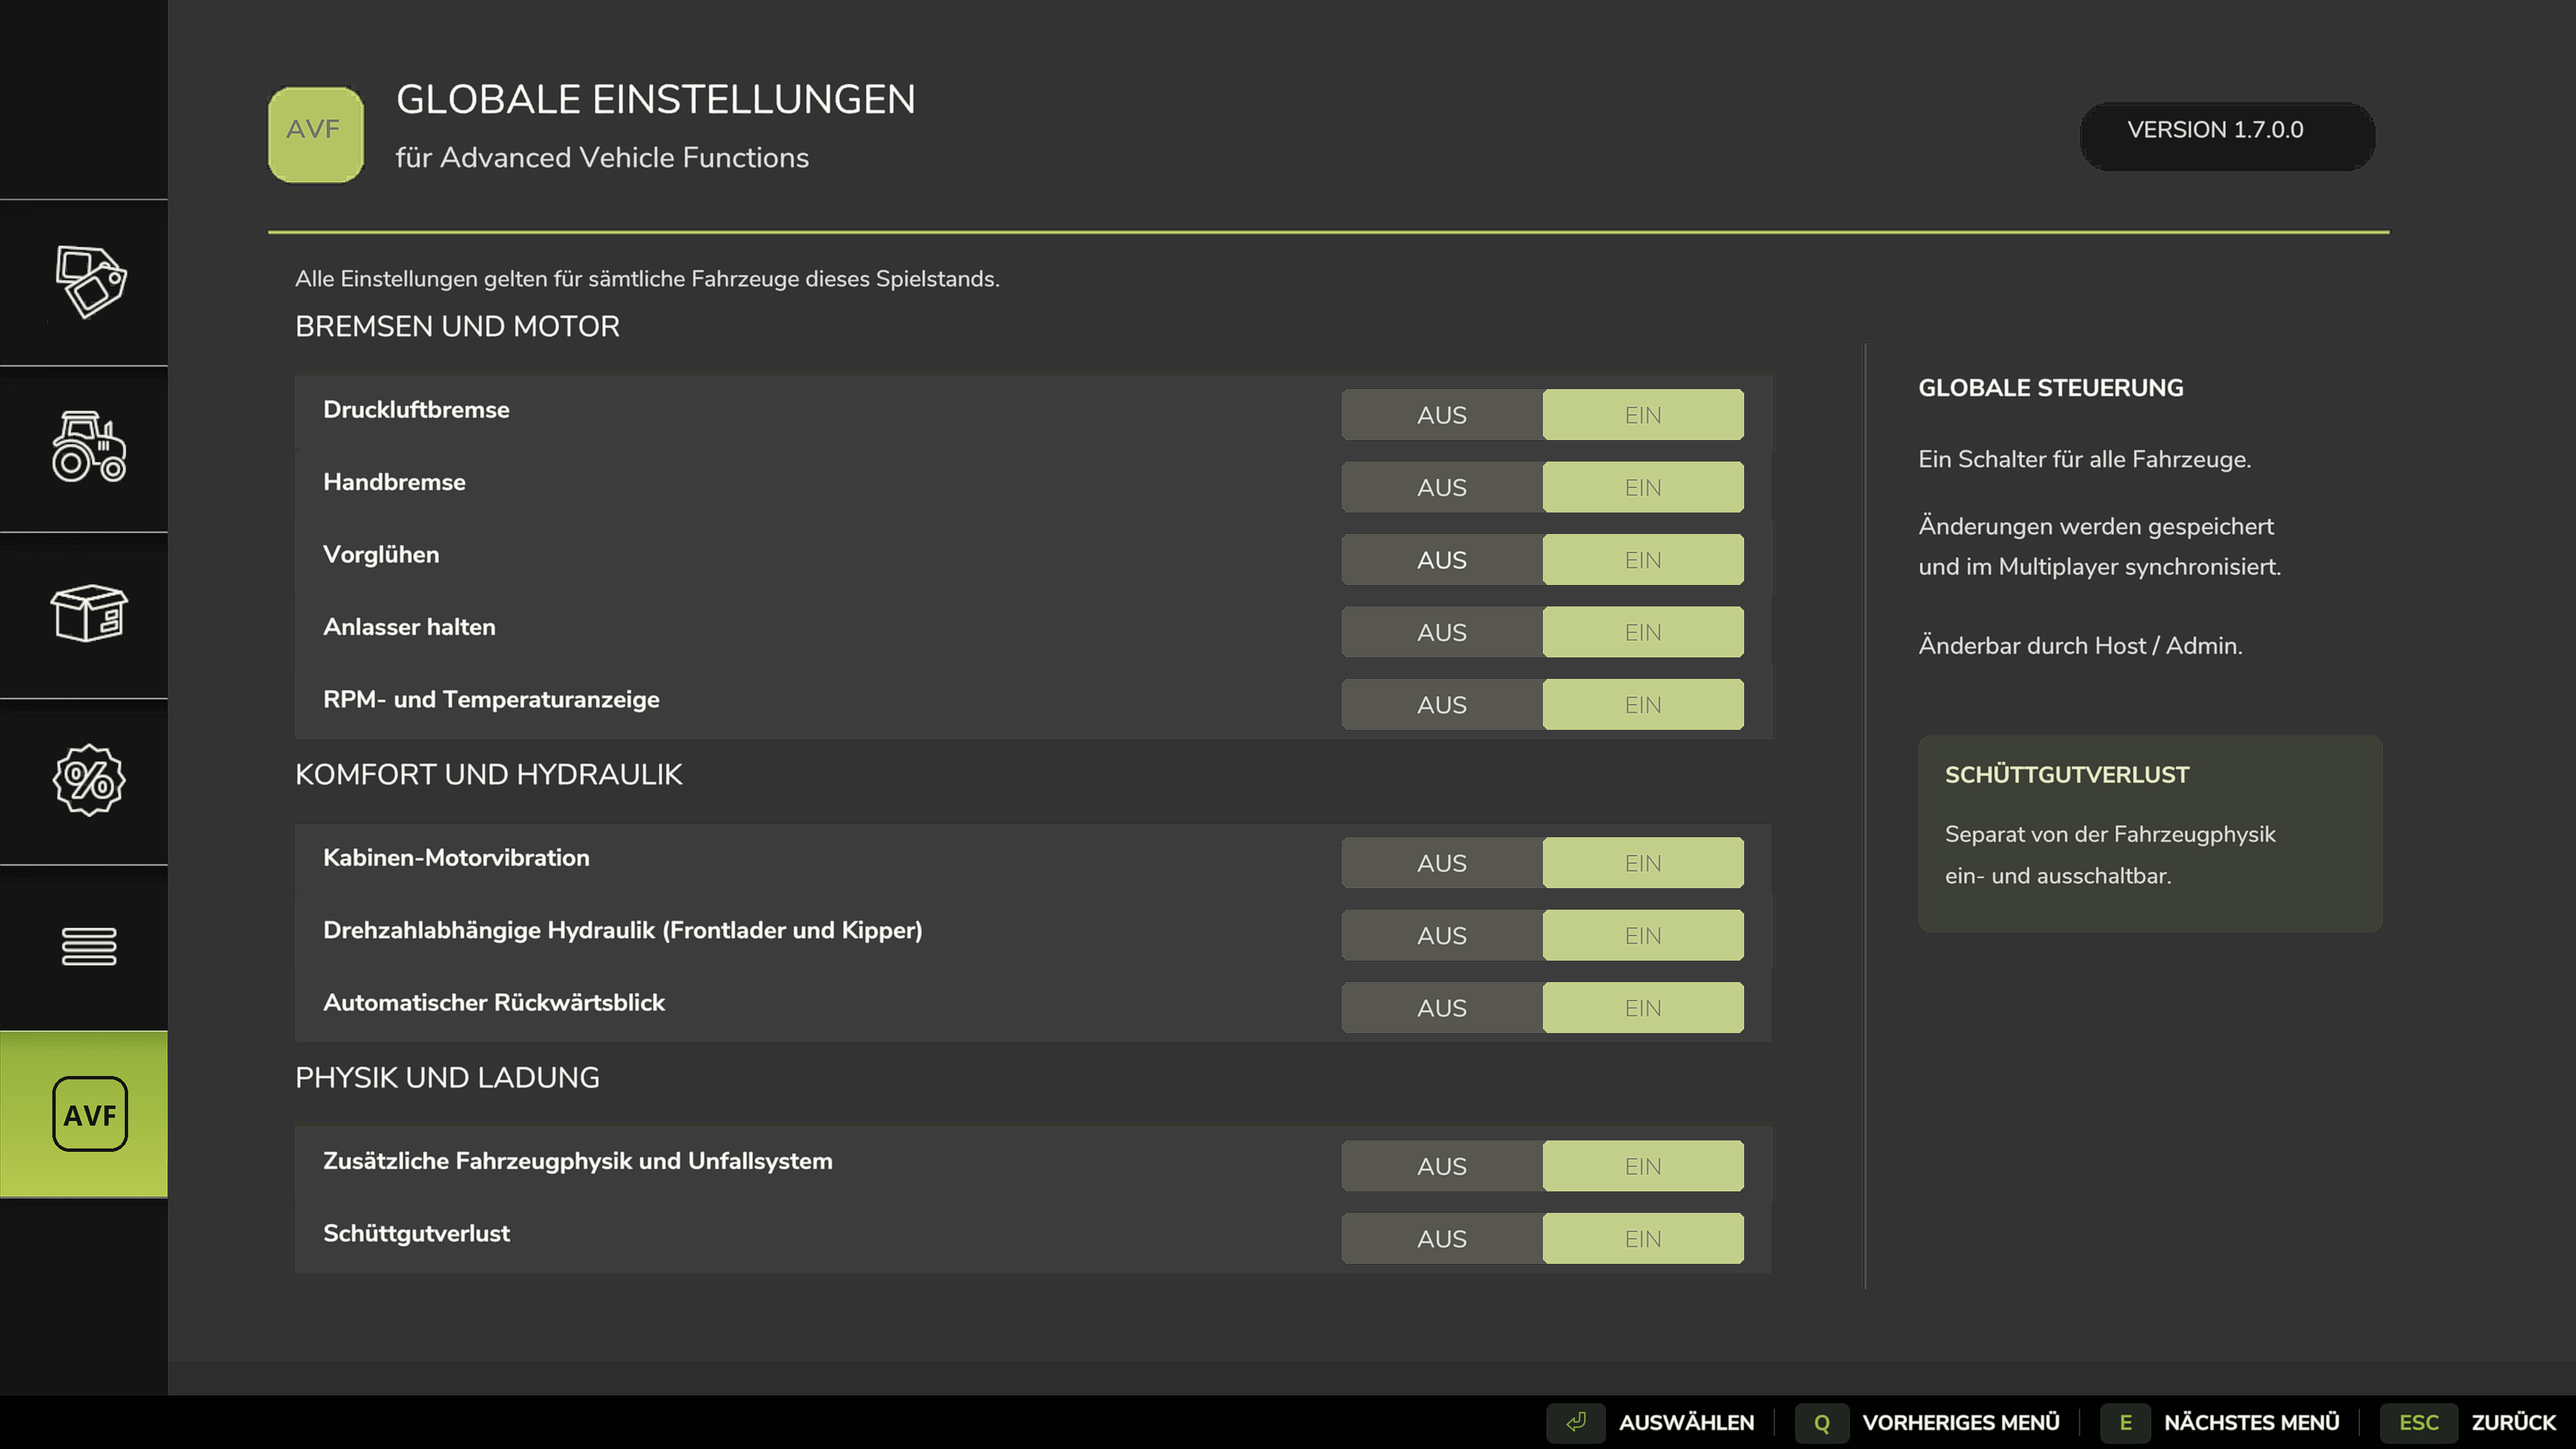Switch Automatischer Rückwärtsblick to AUS
This screenshot has width=2576, height=1449.
[x=1442, y=1008]
